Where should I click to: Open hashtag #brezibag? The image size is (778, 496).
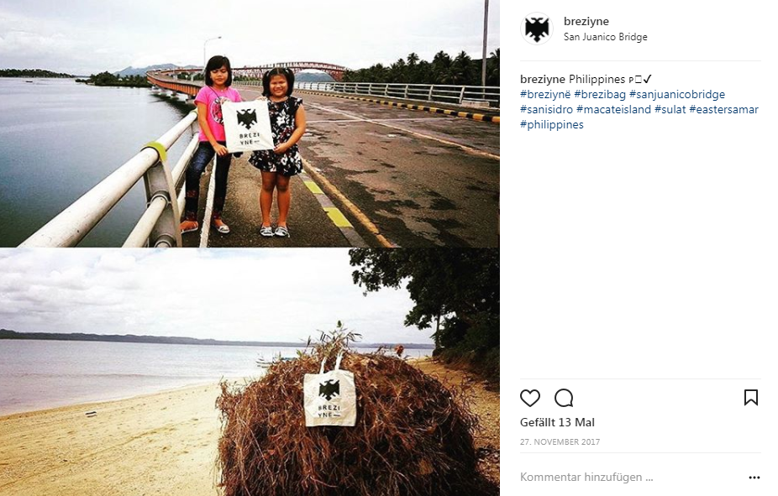[600, 94]
